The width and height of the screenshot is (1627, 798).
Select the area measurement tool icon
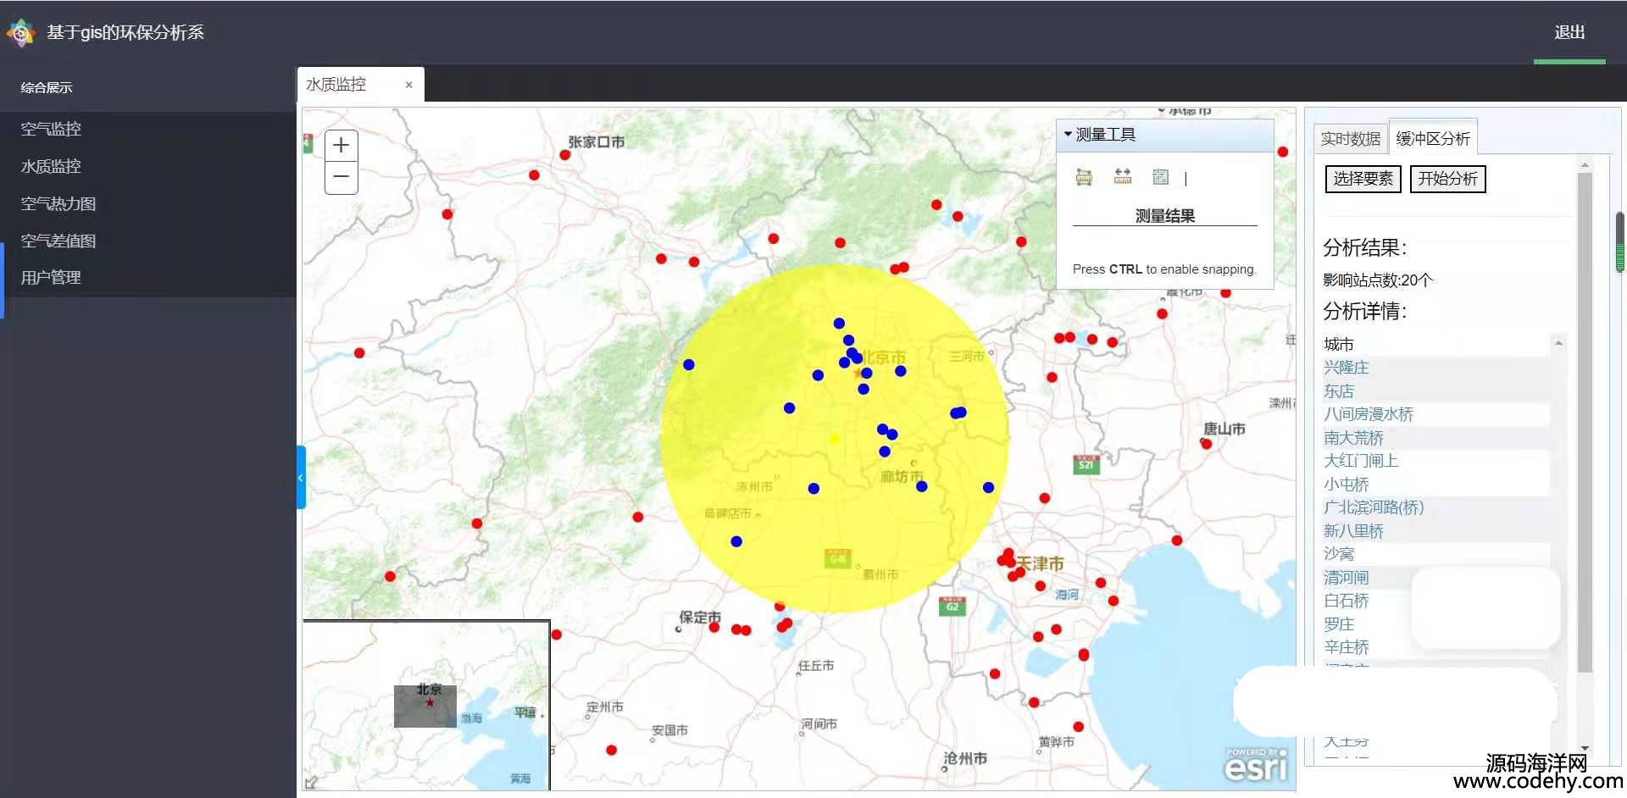pyautogui.click(x=1084, y=177)
